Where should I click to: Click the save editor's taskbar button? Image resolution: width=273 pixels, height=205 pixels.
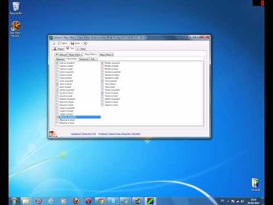tap(150, 201)
